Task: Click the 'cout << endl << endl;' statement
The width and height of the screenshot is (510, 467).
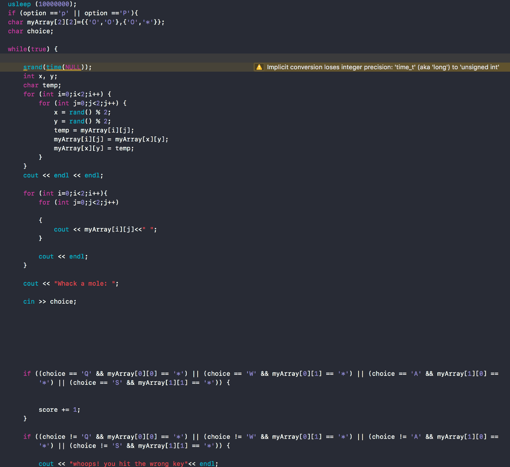Action: 62,175
